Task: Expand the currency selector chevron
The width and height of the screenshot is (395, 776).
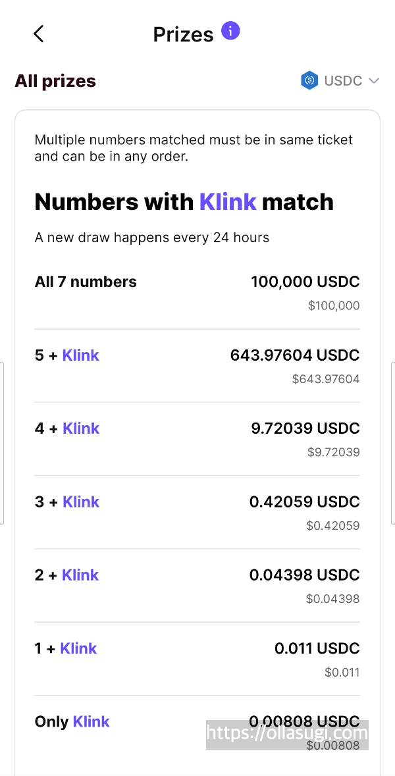Action: click(374, 80)
